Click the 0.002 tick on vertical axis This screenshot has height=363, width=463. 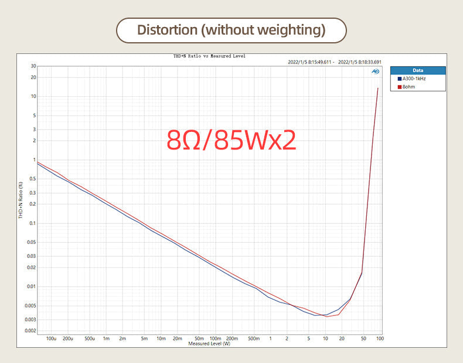pyautogui.click(x=30, y=331)
